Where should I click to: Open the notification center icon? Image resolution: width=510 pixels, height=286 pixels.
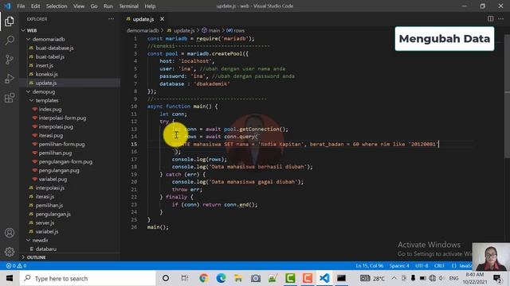tap(497, 278)
